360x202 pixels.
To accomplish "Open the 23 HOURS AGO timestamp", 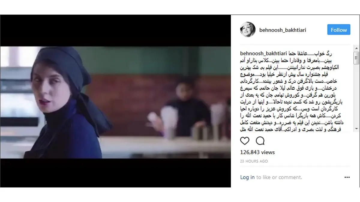I will 254,161.
